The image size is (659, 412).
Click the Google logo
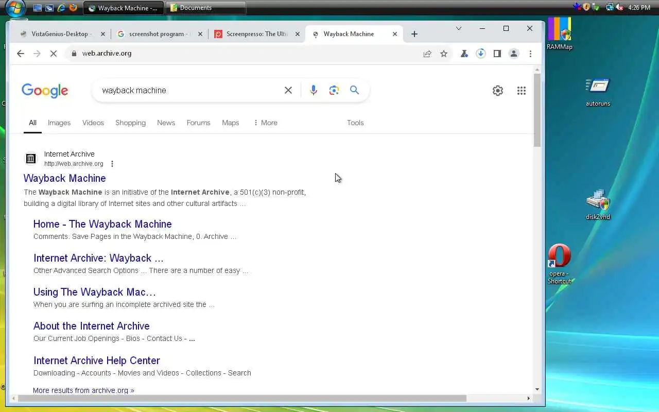tap(45, 91)
